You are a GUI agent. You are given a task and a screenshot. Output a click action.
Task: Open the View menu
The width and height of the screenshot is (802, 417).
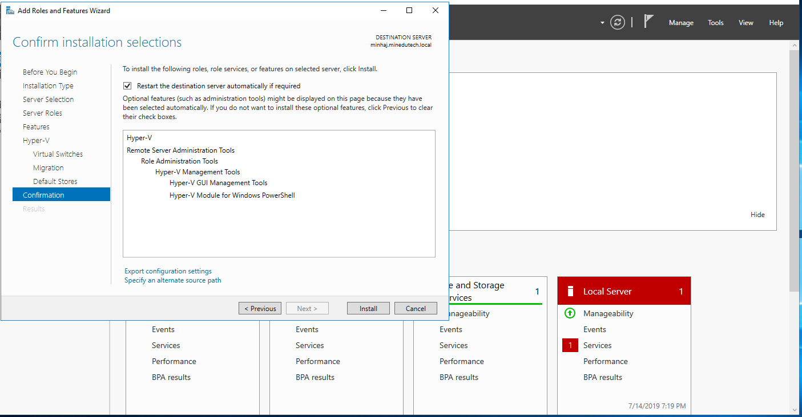pyautogui.click(x=745, y=23)
